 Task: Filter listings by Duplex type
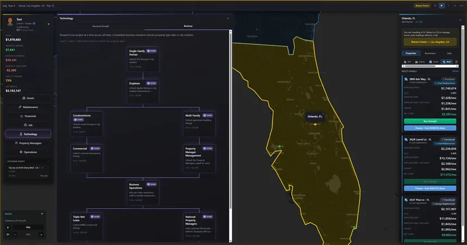(420, 62)
